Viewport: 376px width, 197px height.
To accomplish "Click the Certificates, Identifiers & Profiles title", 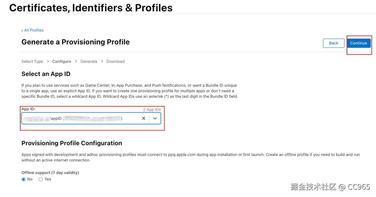I will pyautogui.click(x=91, y=8).
